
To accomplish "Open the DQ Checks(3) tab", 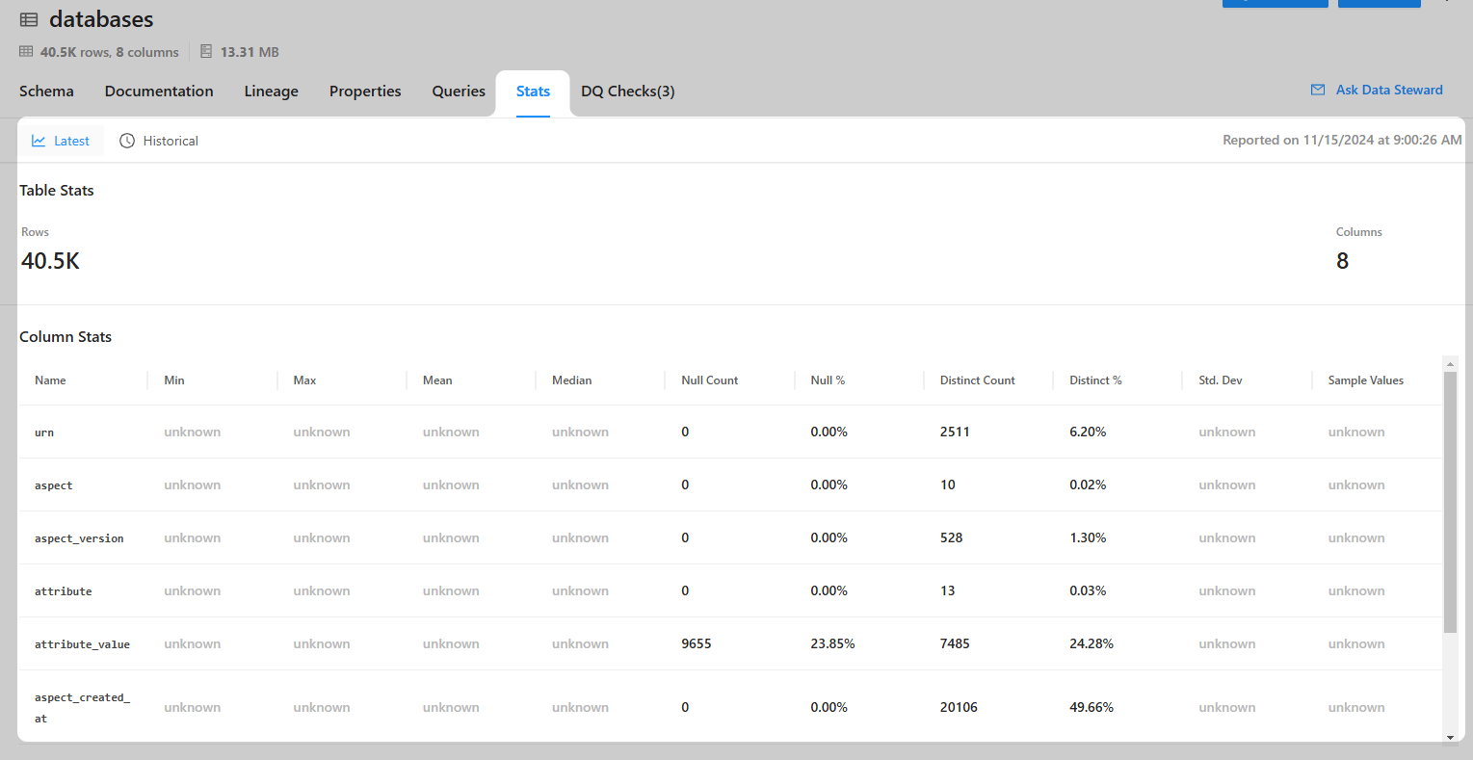I will click(627, 92).
